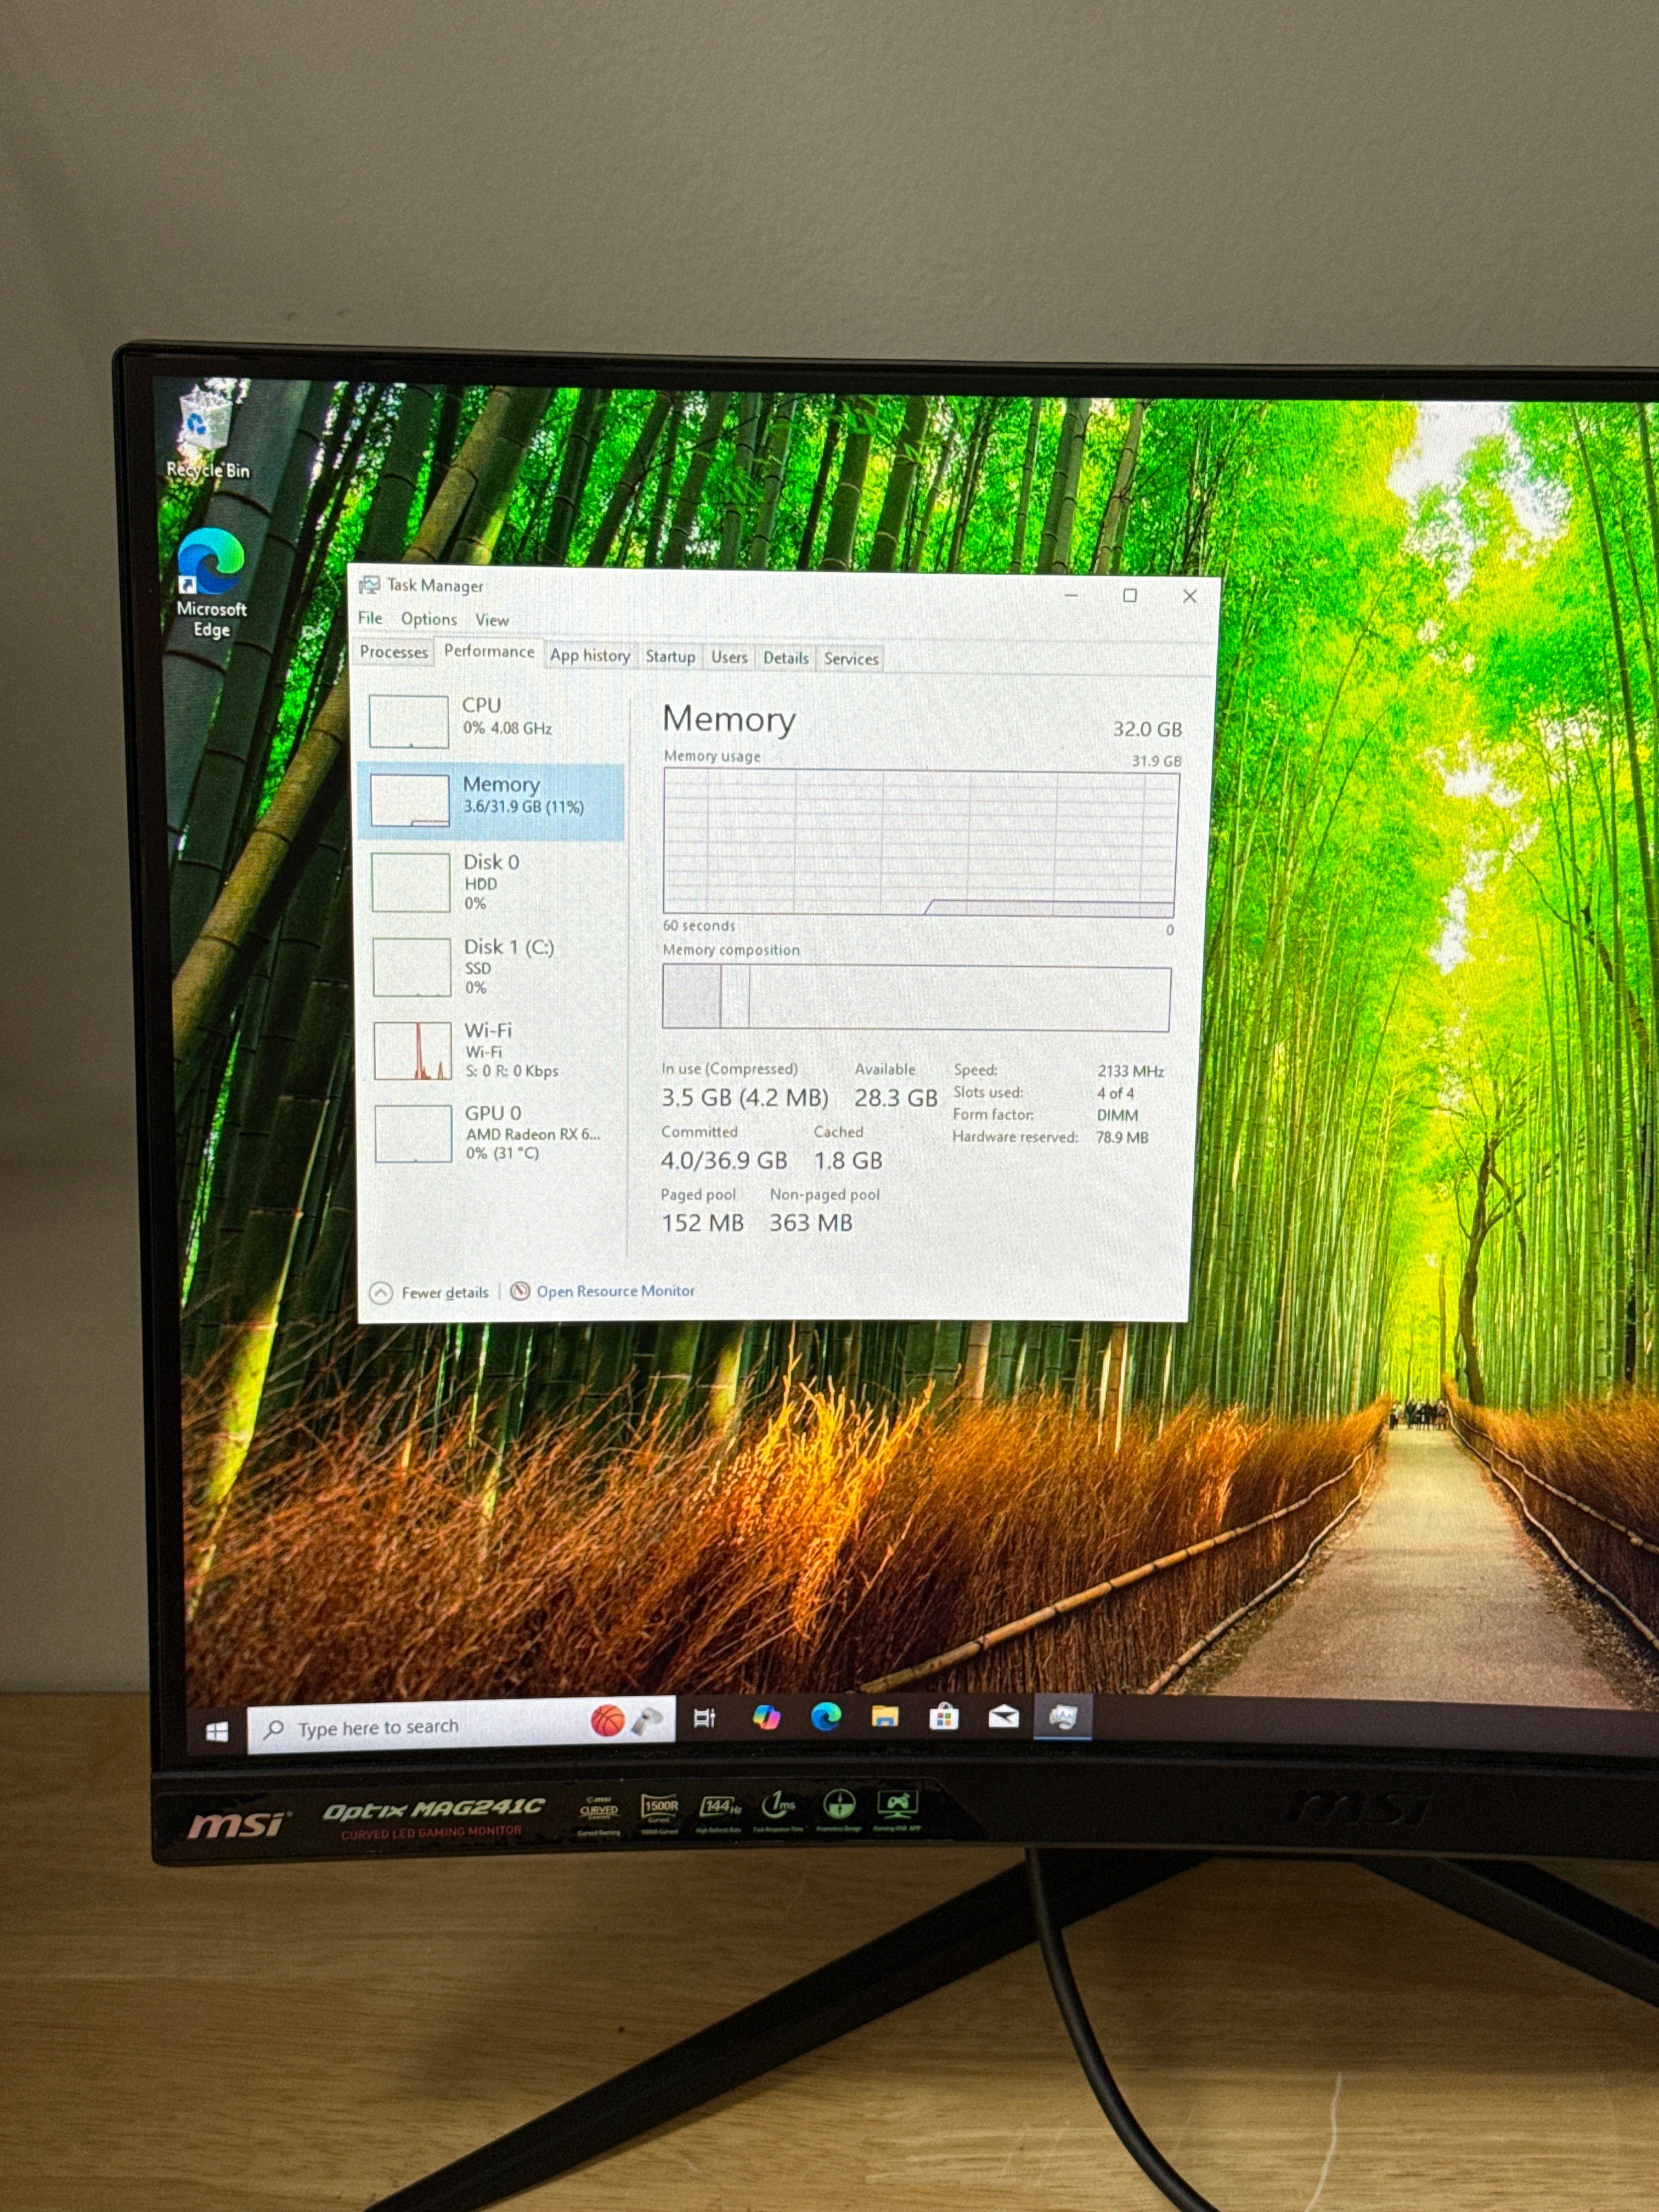Open File Explorer from the taskbar
Screen dimensions: 1659x2212
[885, 1717]
